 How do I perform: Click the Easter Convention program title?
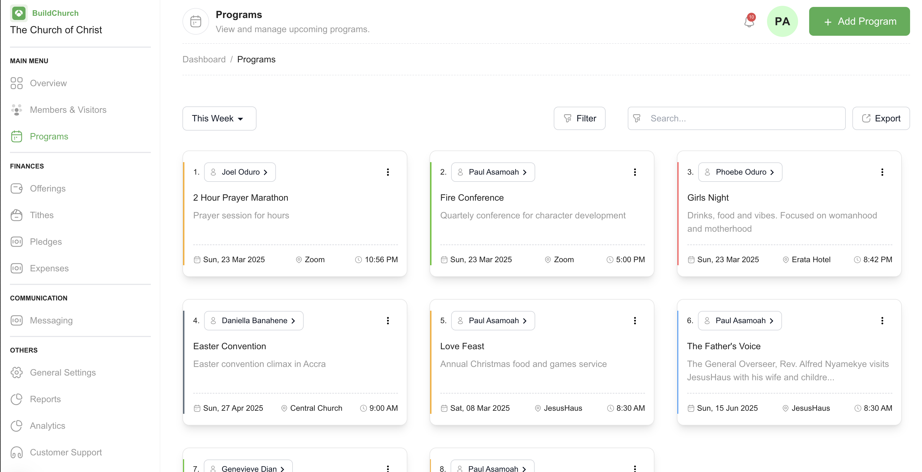(229, 346)
